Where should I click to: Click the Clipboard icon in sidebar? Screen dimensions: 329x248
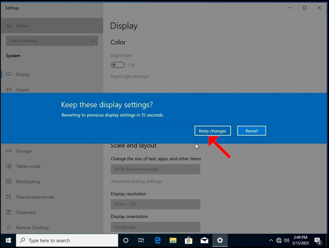click(9, 212)
